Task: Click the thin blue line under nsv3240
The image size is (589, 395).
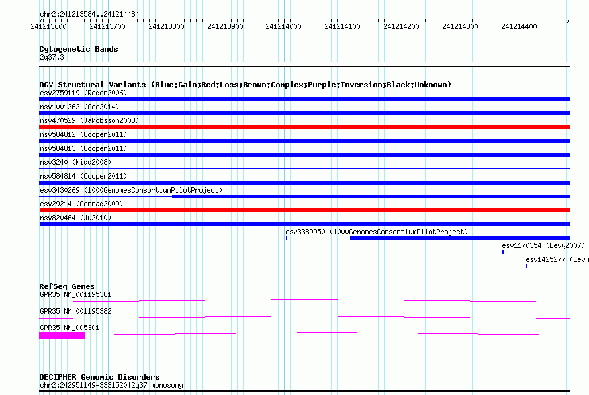Action: (304, 168)
